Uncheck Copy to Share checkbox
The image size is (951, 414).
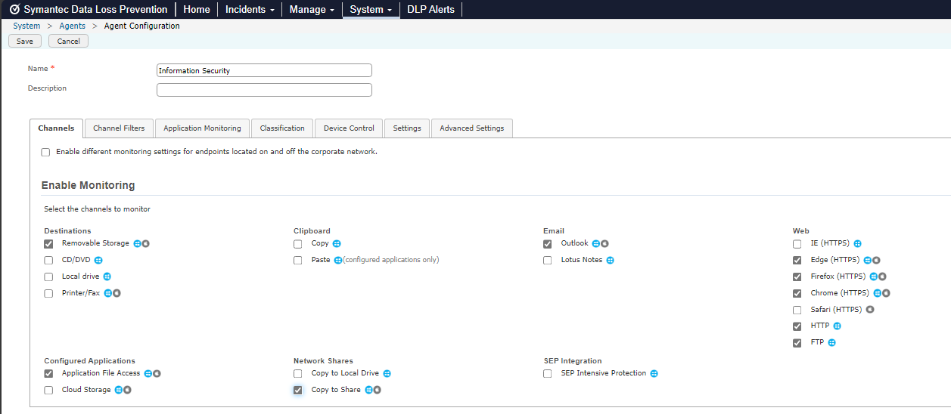coord(298,391)
